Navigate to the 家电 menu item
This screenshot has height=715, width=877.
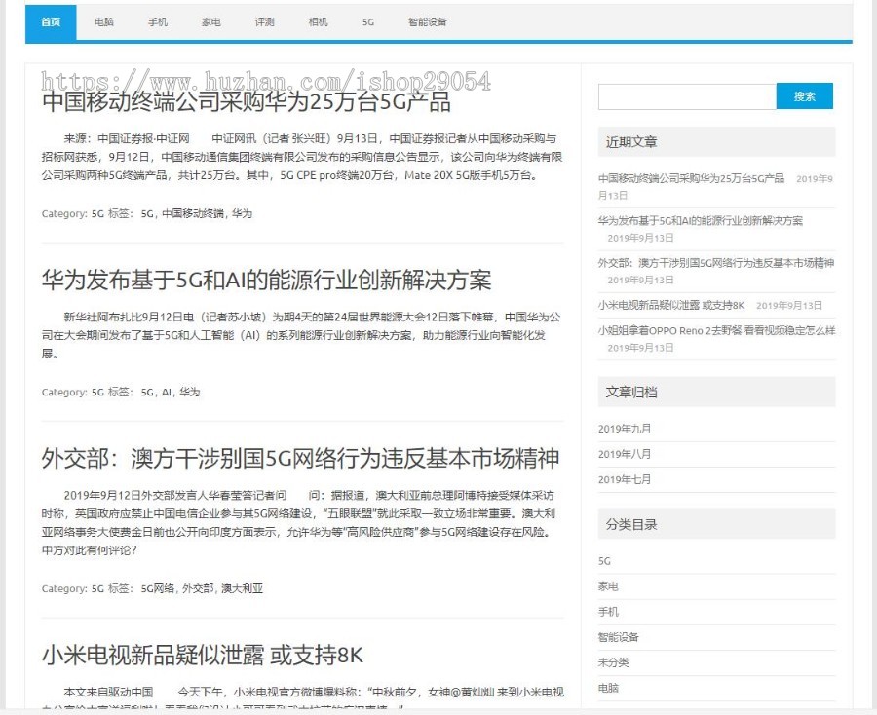tap(210, 21)
